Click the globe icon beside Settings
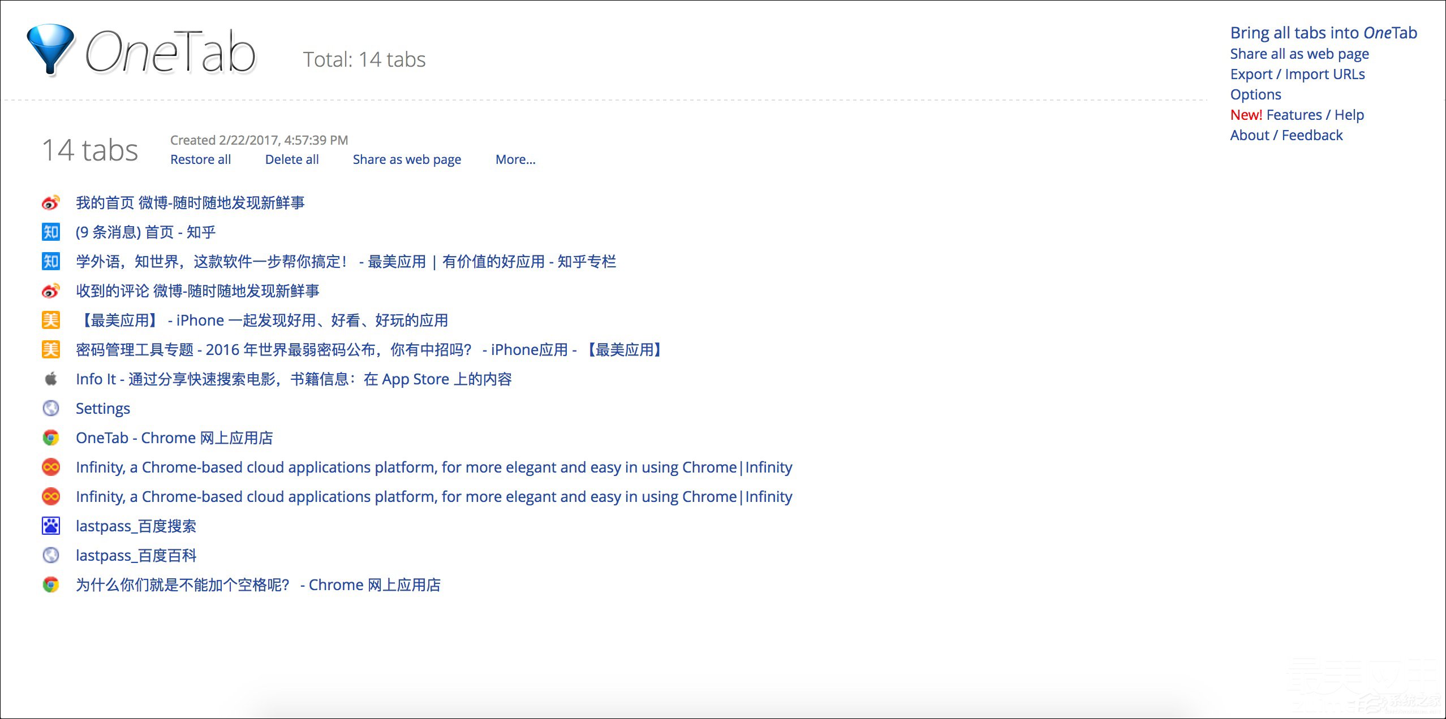Image resolution: width=1446 pixels, height=719 pixels. (51, 409)
